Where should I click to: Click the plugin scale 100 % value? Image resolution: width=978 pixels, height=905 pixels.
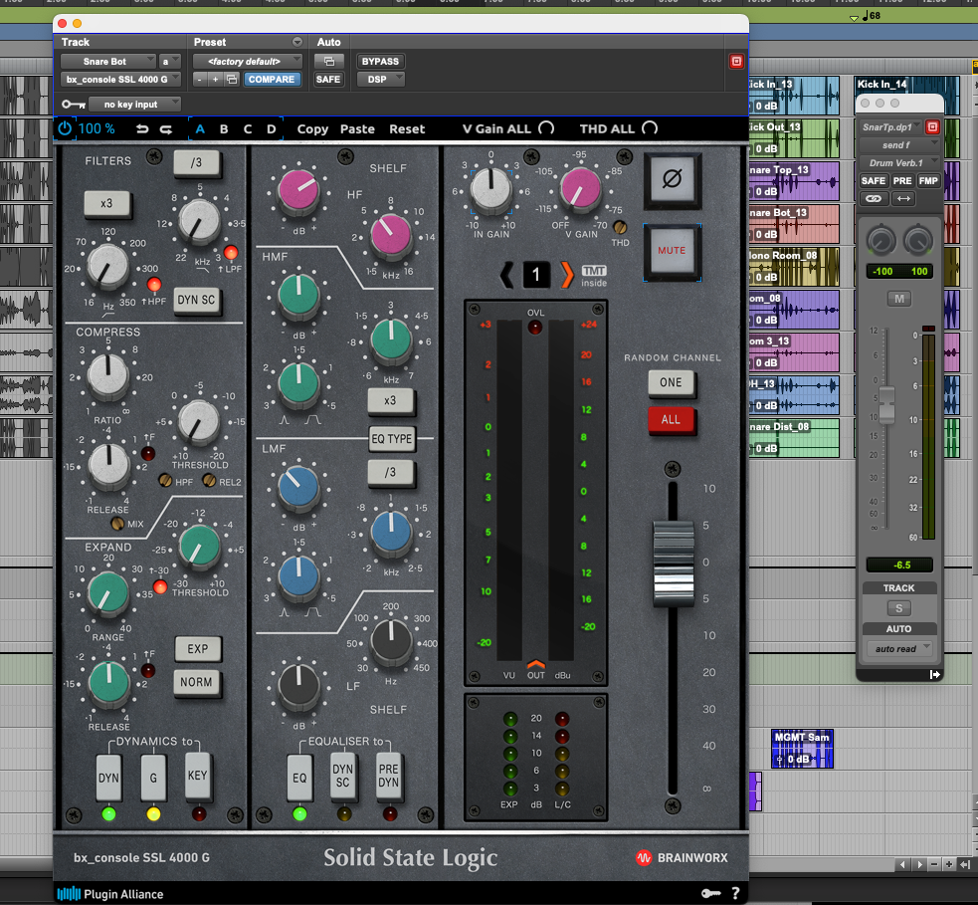[x=97, y=129]
